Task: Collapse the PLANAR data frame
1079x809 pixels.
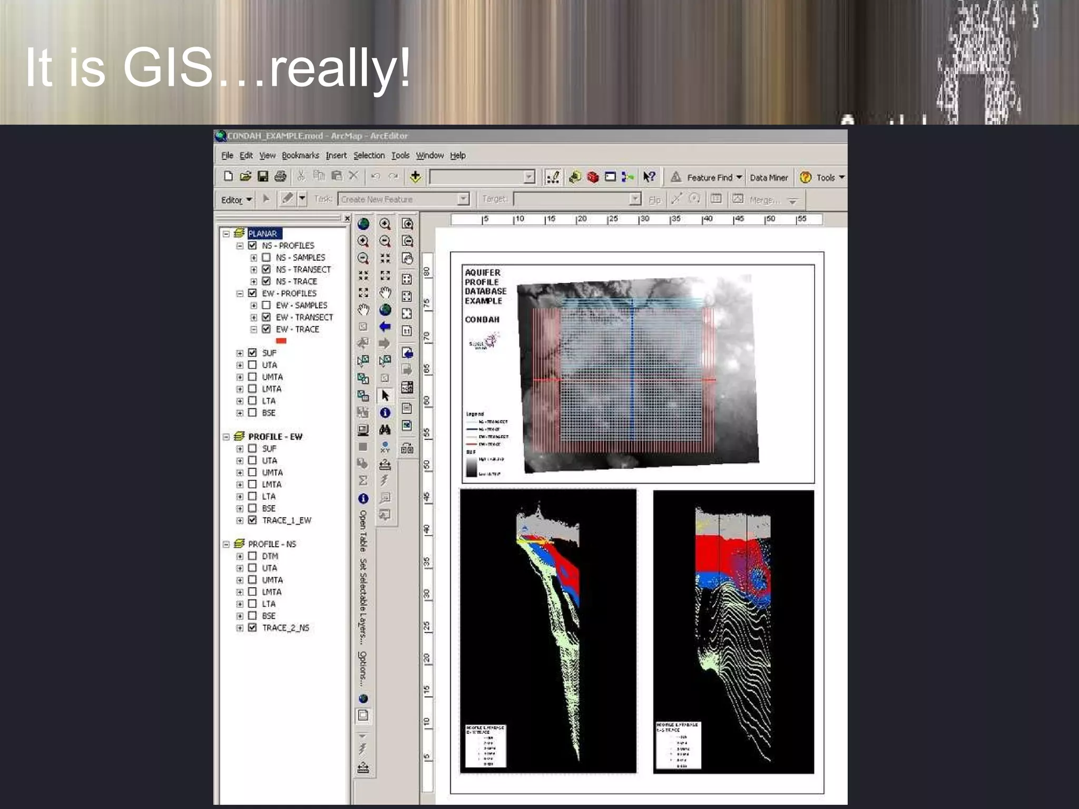Action: click(226, 233)
